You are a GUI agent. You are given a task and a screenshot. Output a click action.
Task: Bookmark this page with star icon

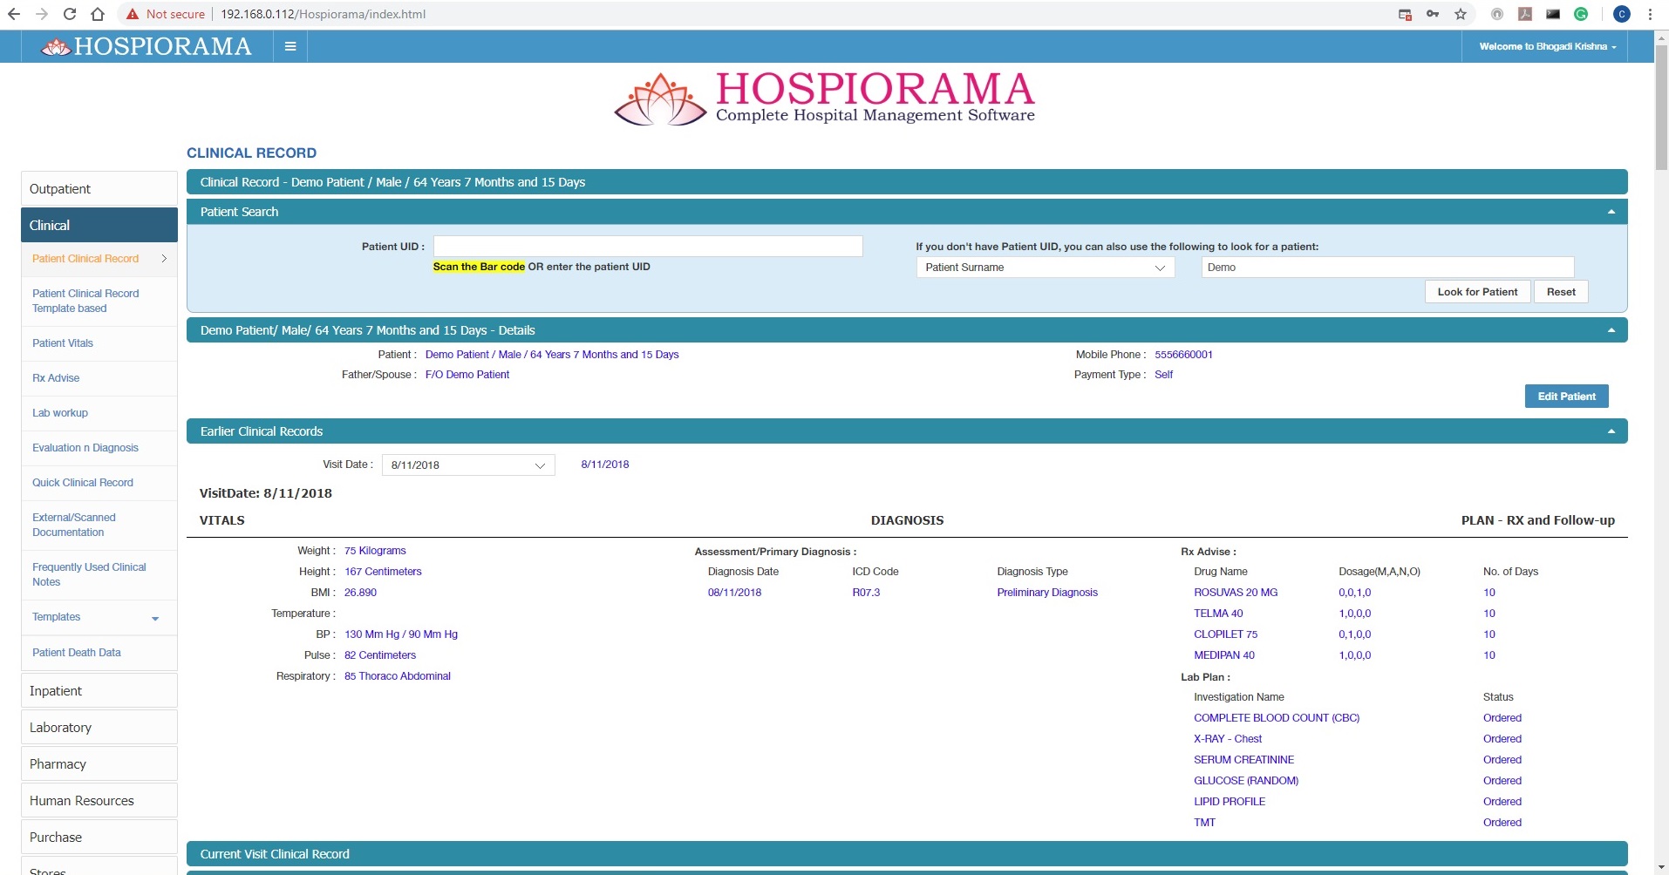(x=1461, y=14)
